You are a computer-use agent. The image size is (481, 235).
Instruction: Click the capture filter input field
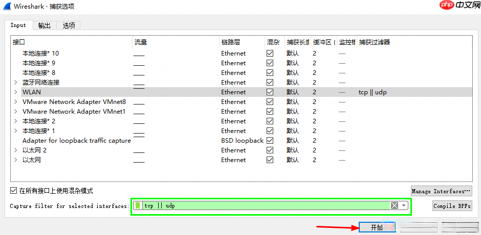coord(266,205)
